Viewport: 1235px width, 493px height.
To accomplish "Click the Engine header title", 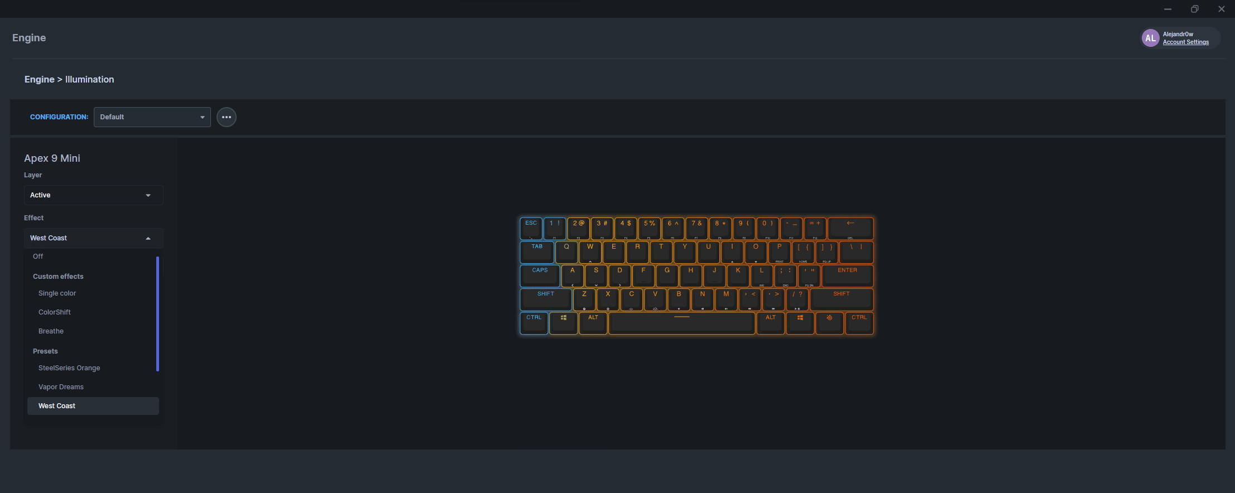I will point(29,38).
